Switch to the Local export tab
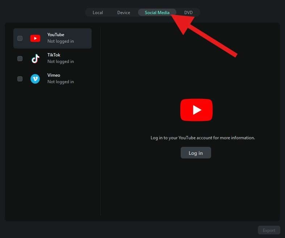Viewport: 285px width, 238px height. click(98, 13)
